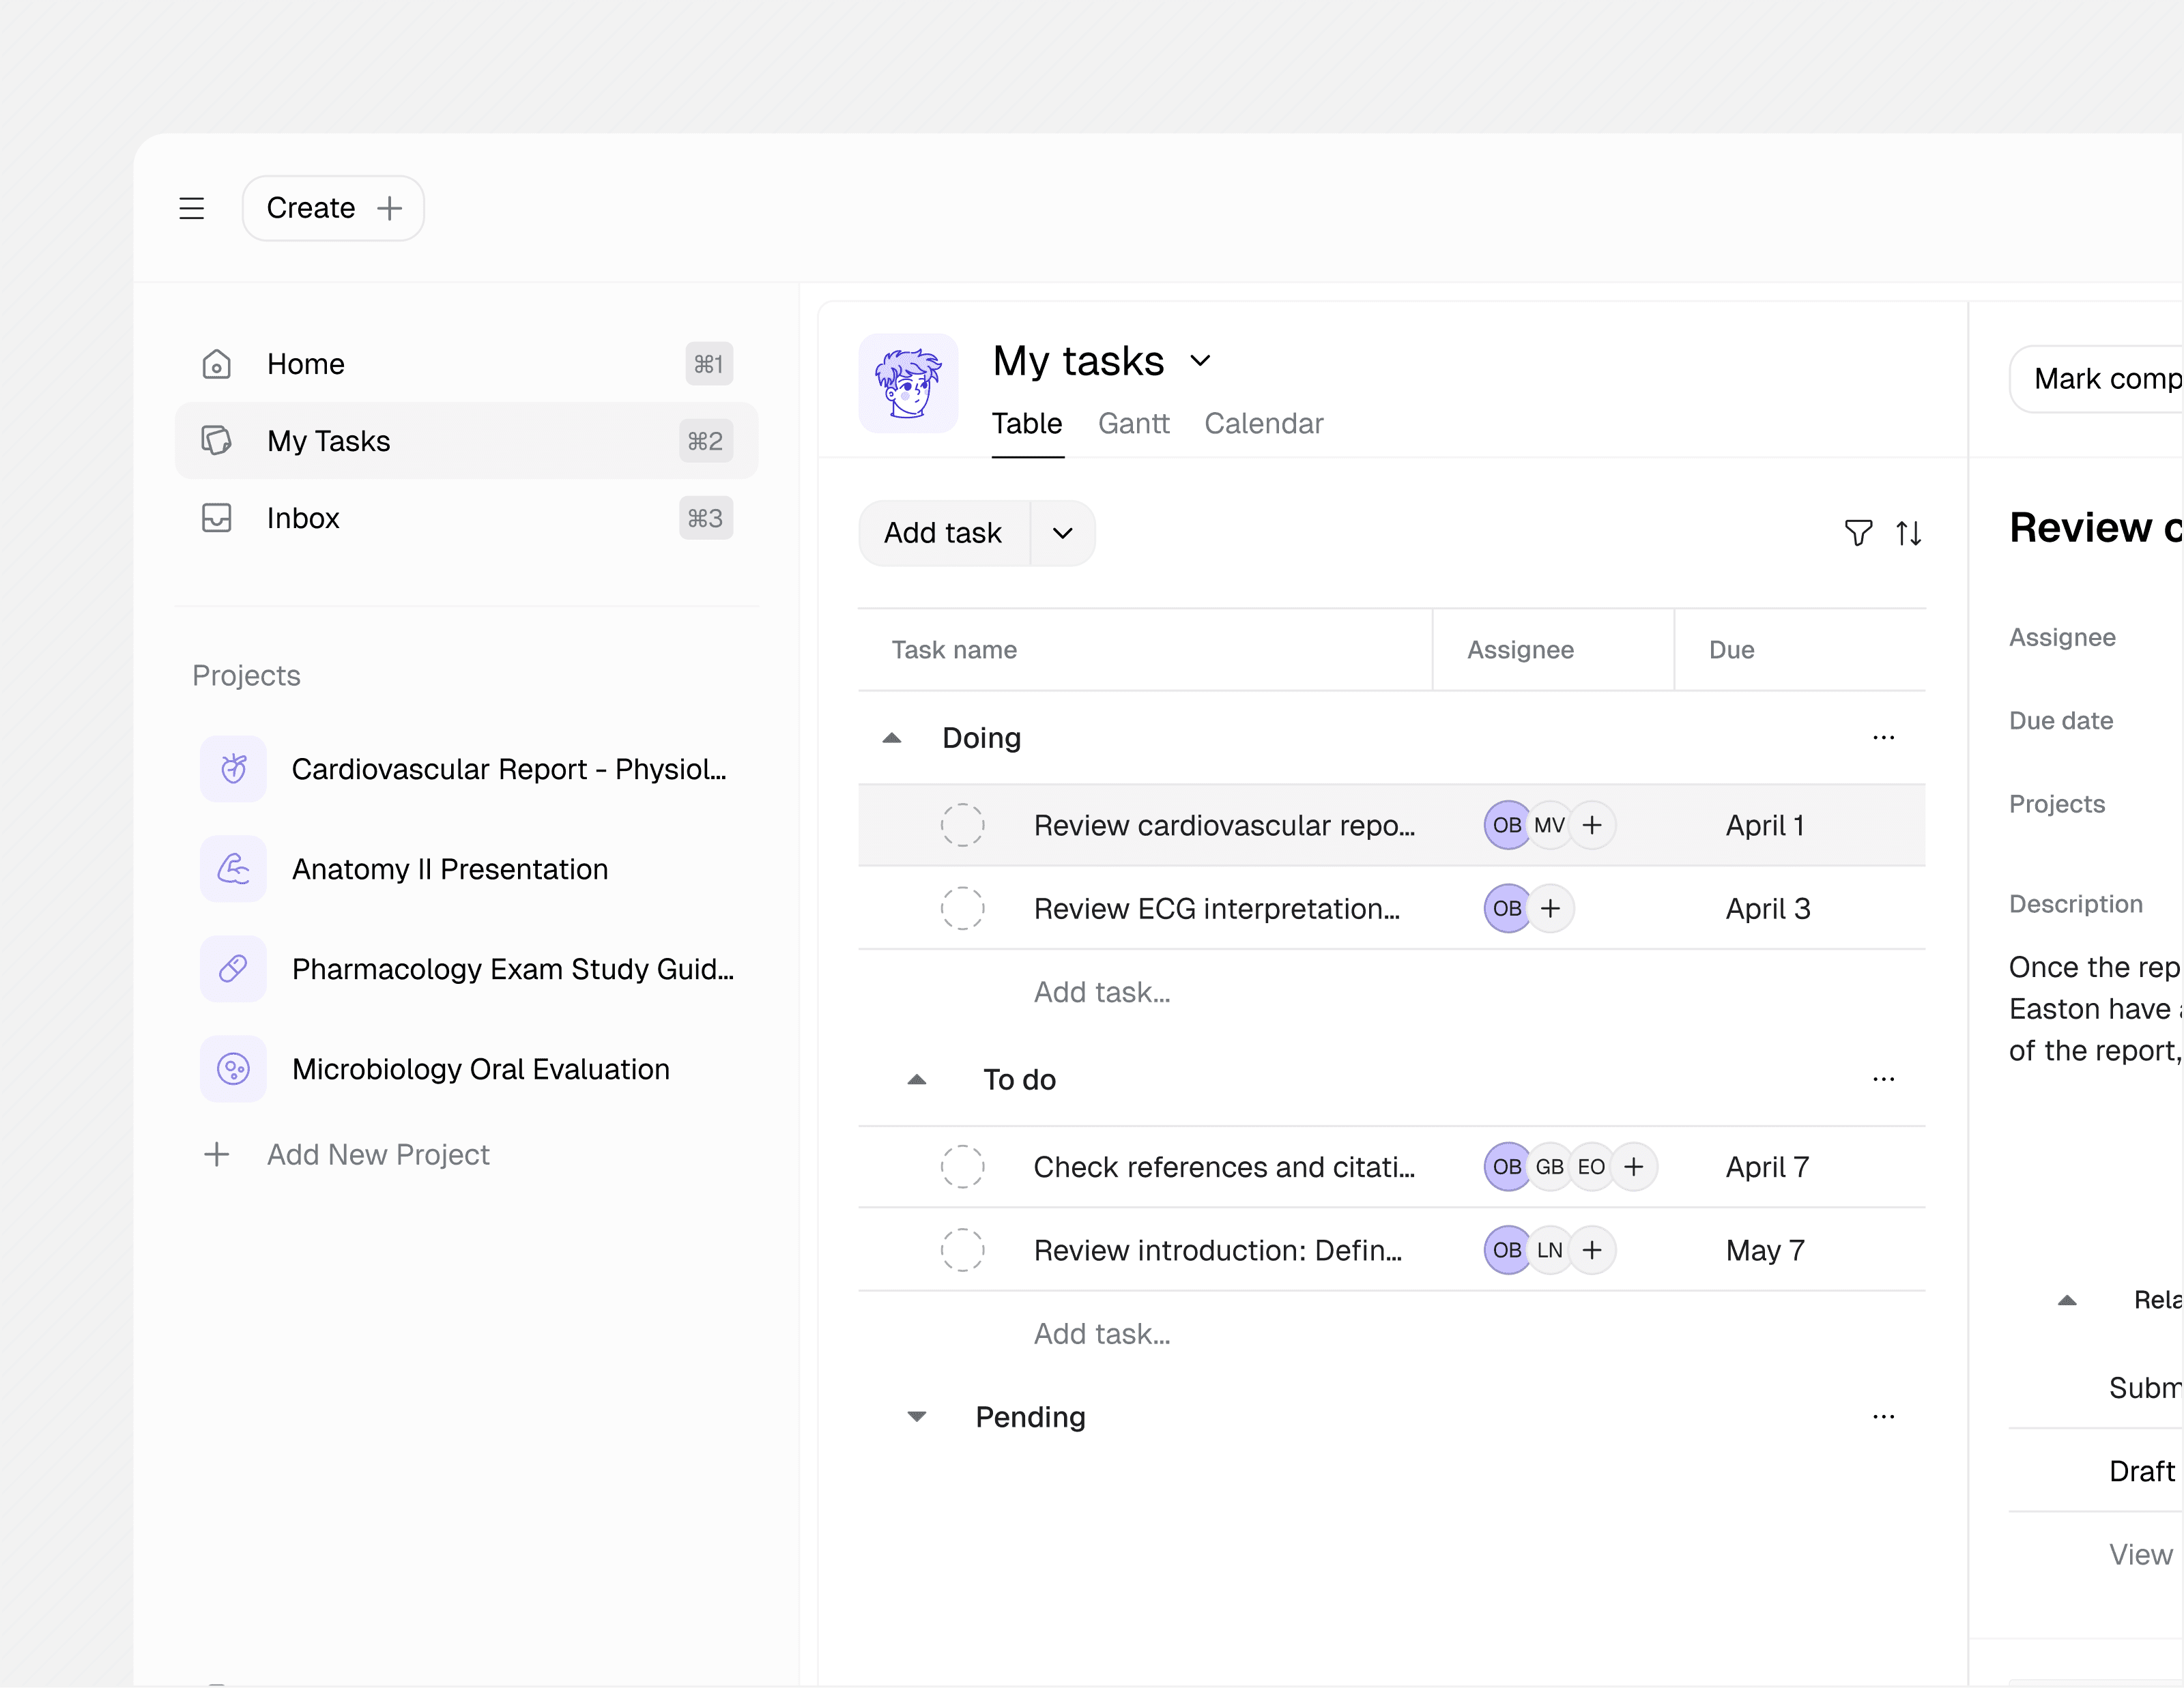The image size is (2184, 1688).
Task: Click the sort arrows icon
Action: click(1908, 533)
